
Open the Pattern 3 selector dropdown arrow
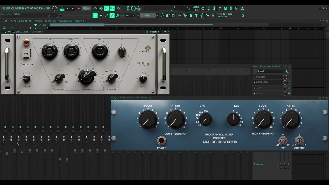pyautogui.click(x=138, y=15)
